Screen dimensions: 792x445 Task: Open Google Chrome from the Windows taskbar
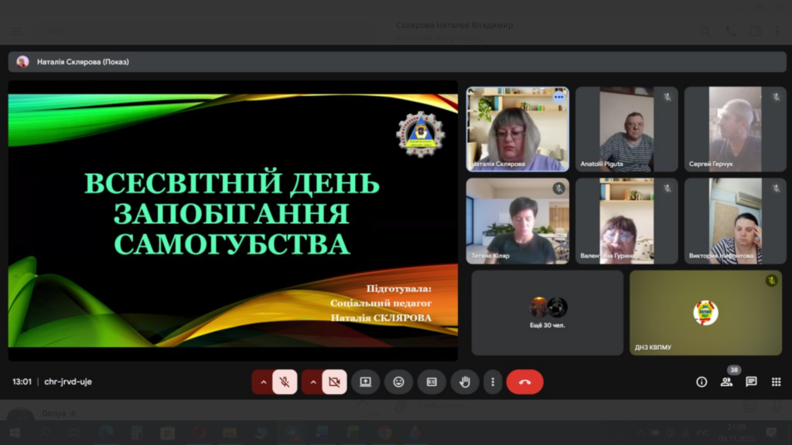[x=384, y=433]
